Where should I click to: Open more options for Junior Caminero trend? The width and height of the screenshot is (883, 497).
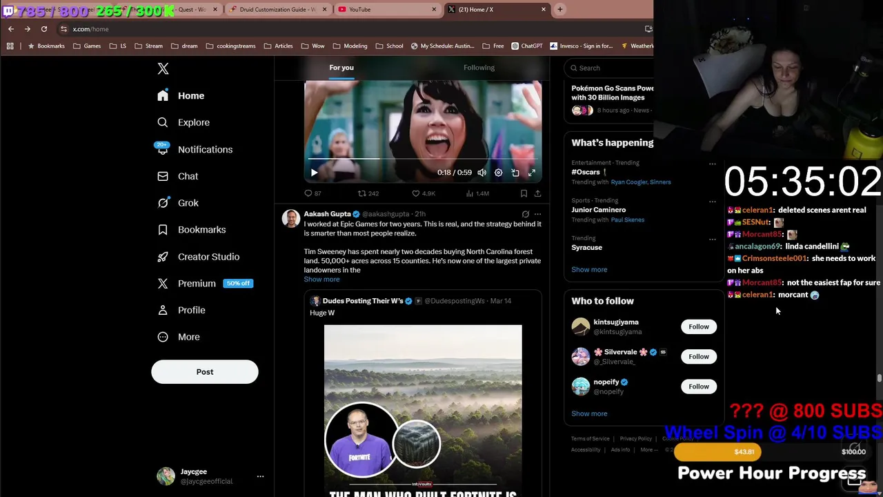(713, 202)
